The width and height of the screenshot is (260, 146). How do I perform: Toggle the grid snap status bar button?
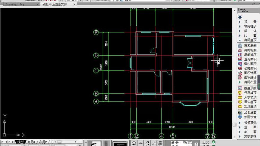click(160, 143)
